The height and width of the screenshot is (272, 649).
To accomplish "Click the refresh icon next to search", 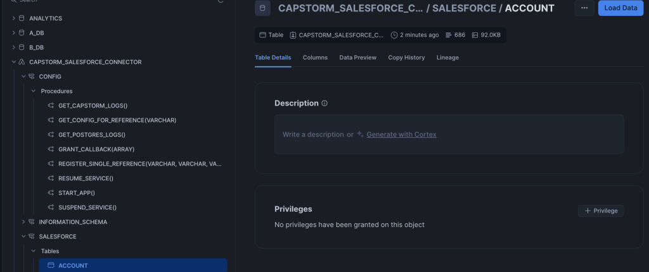I will [221, 1].
